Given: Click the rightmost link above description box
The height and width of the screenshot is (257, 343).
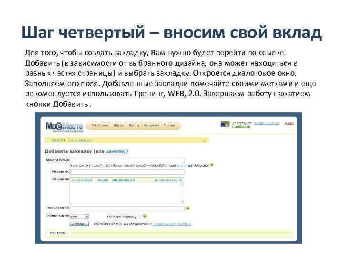Looking at the screenshot, I should (168, 180).
